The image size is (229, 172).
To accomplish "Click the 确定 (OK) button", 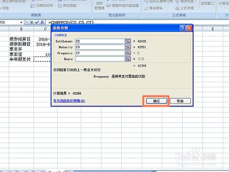I will point(156,101).
